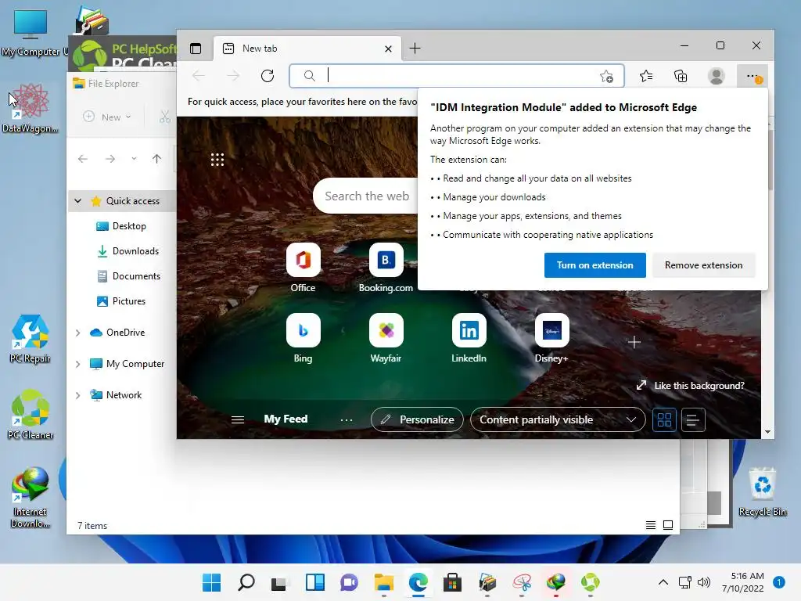Open My Feed more options ellipsis
This screenshot has width=801, height=601.
pos(347,419)
